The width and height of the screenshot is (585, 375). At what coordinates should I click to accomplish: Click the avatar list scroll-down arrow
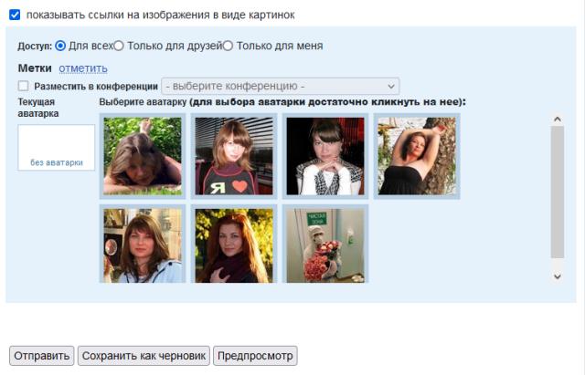point(558,276)
